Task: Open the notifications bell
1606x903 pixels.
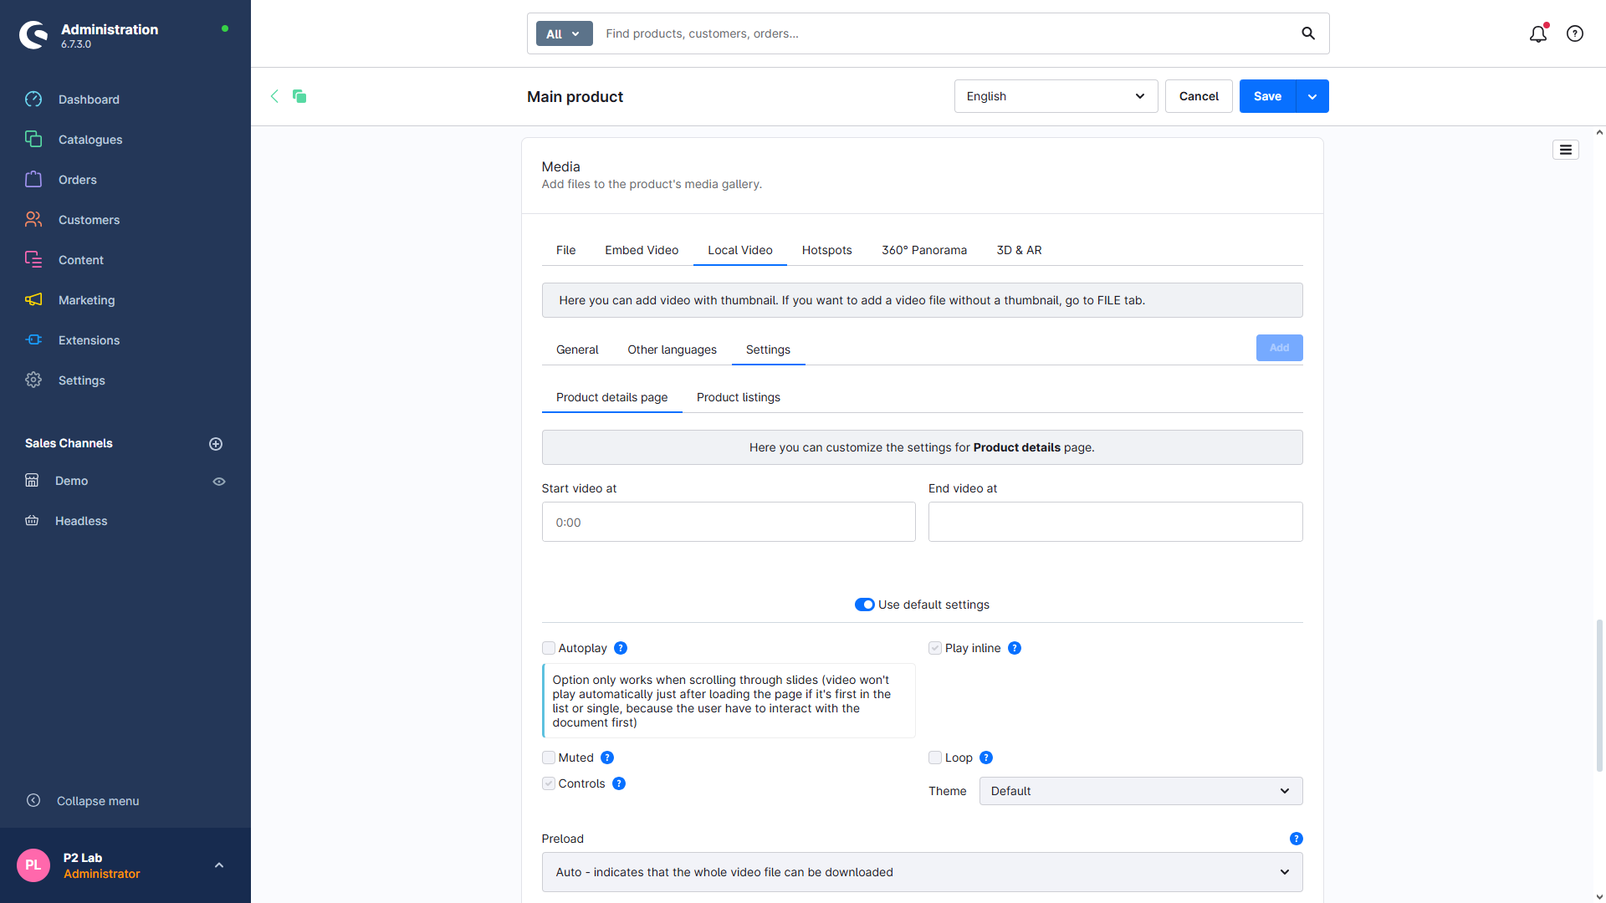Action: tap(1538, 33)
